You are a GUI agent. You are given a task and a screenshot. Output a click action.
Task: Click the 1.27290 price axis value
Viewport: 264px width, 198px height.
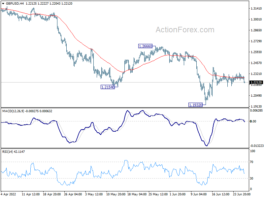click(256, 41)
